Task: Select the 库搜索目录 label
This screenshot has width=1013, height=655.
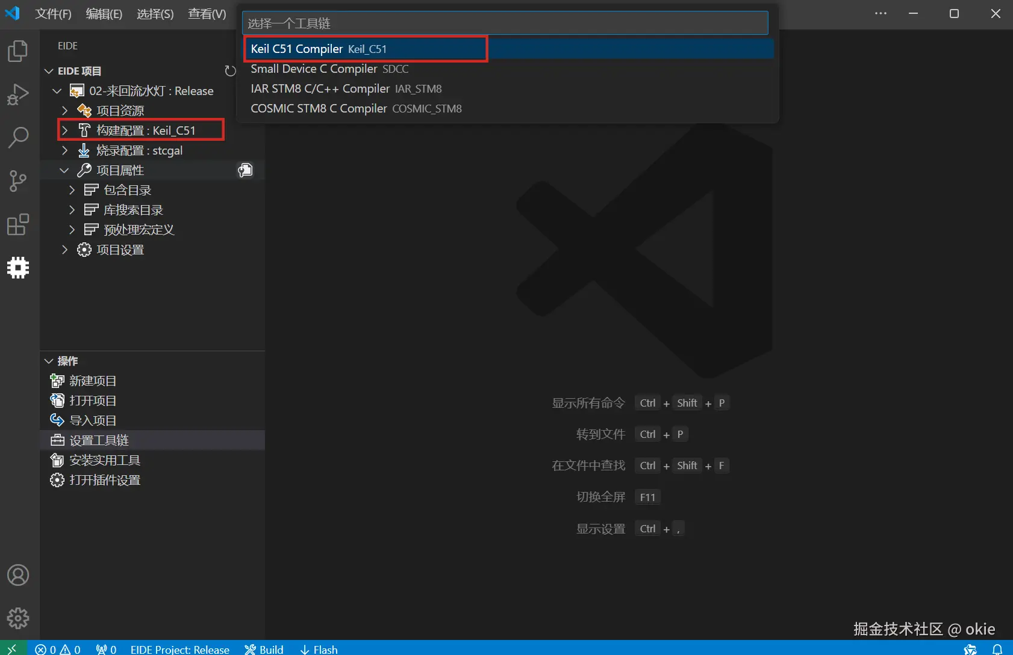Action: click(x=134, y=210)
